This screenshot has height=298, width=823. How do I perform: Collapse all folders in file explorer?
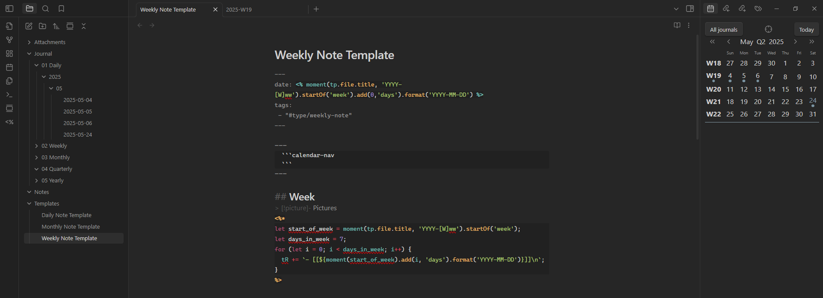[x=84, y=26]
